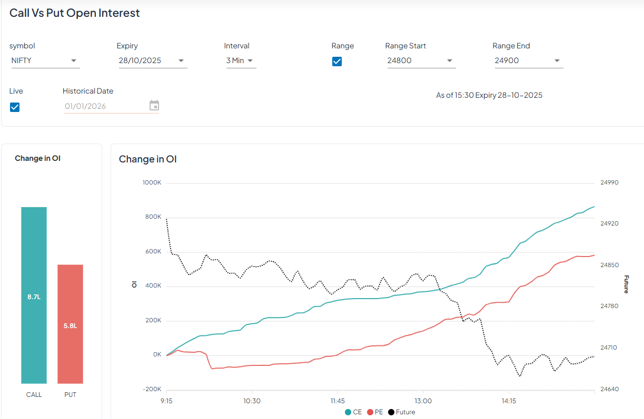
Task: Uncheck the Range checkbox
Action: (x=337, y=62)
